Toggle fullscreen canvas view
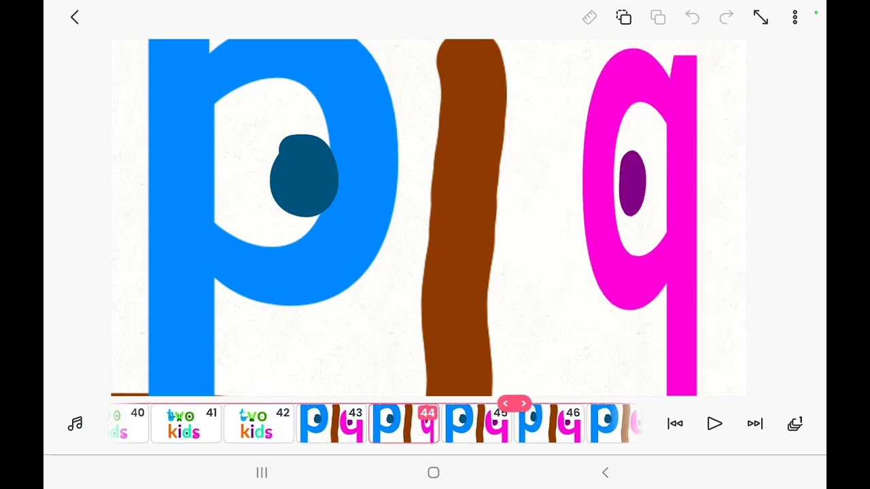This screenshot has width=870, height=489. pyautogui.click(x=761, y=18)
